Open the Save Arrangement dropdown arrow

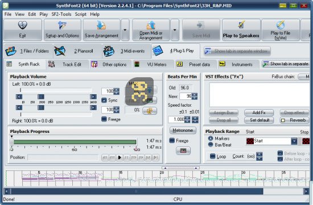click(x=125, y=30)
